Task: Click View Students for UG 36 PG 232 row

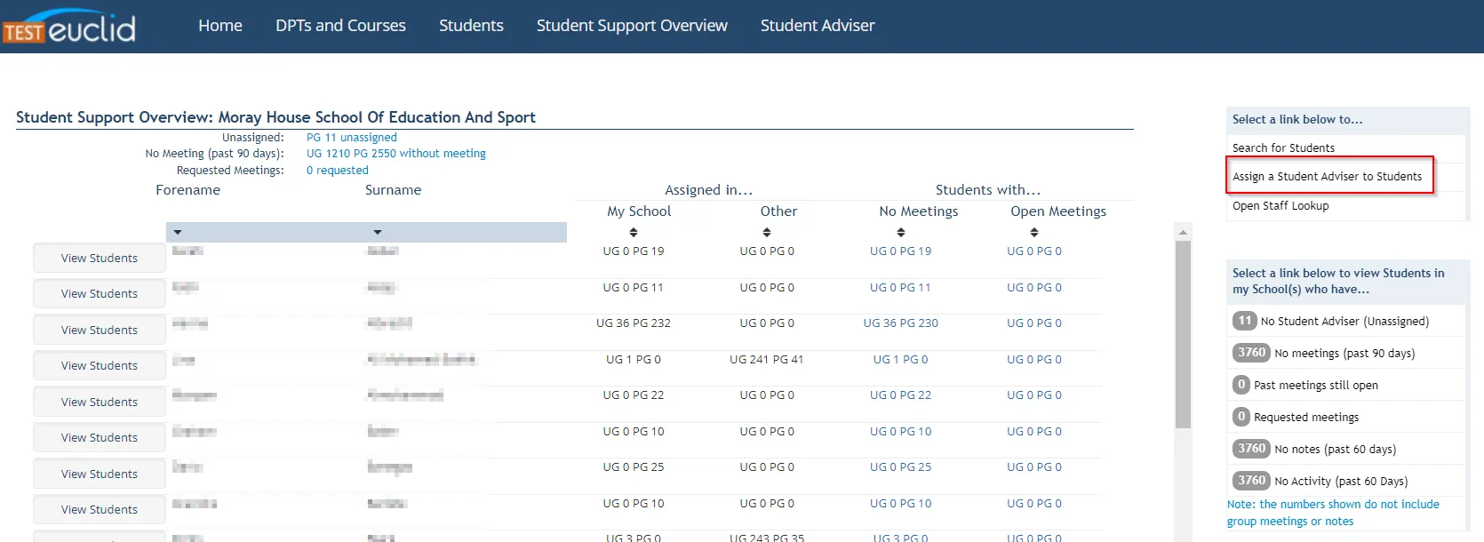Action: point(100,330)
